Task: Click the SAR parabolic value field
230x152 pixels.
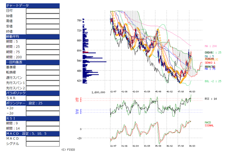Action: (43, 98)
